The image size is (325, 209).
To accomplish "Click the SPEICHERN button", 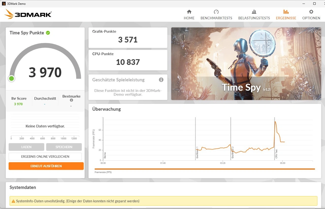I will [x=64, y=147].
